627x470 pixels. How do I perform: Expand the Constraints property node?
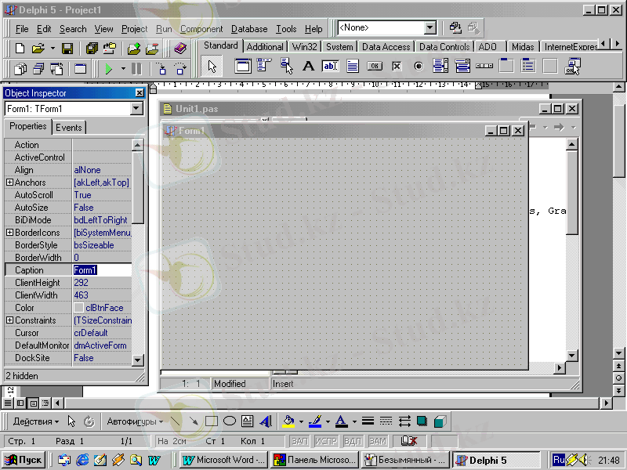tap(9, 320)
